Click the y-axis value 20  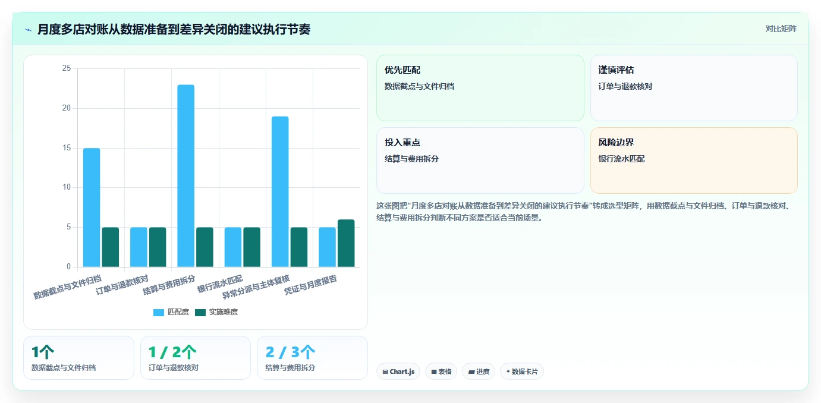click(67, 108)
